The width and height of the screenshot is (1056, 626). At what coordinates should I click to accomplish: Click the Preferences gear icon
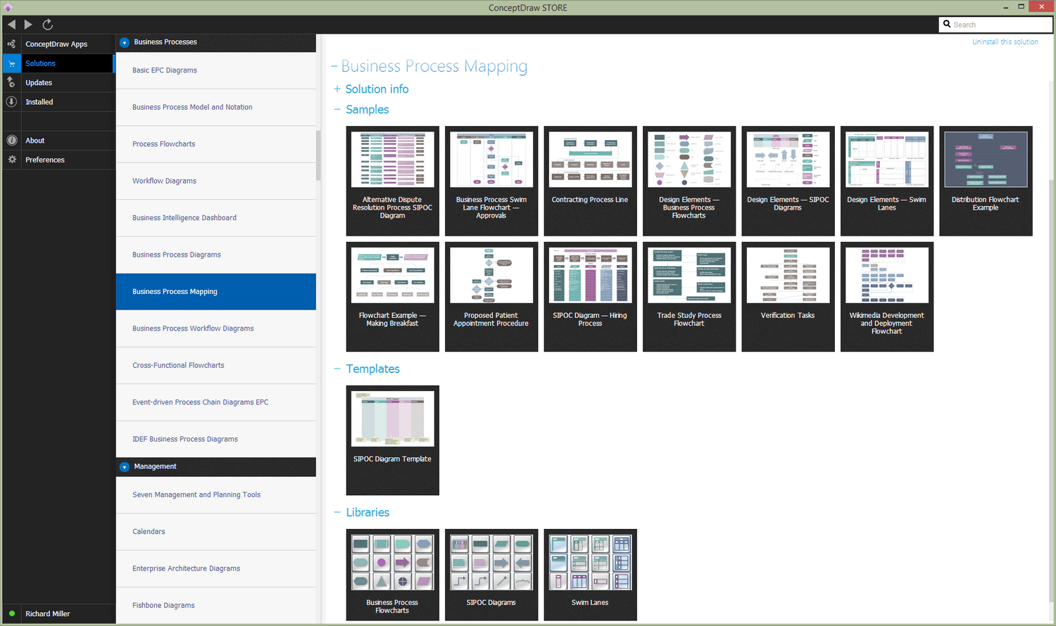(11, 160)
